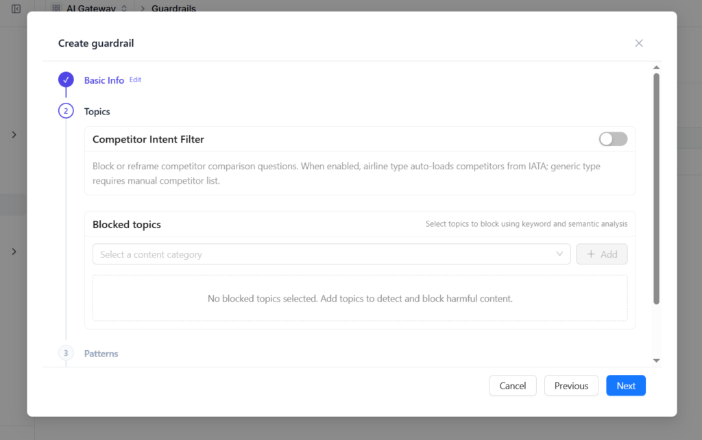Screen dimensions: 702x440
Task: Click the 'Select topics to block' hint text
Action: tap(526, 224)
